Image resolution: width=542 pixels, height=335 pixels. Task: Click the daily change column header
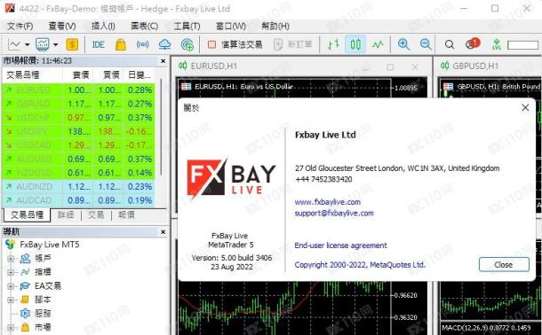[139, 74]
